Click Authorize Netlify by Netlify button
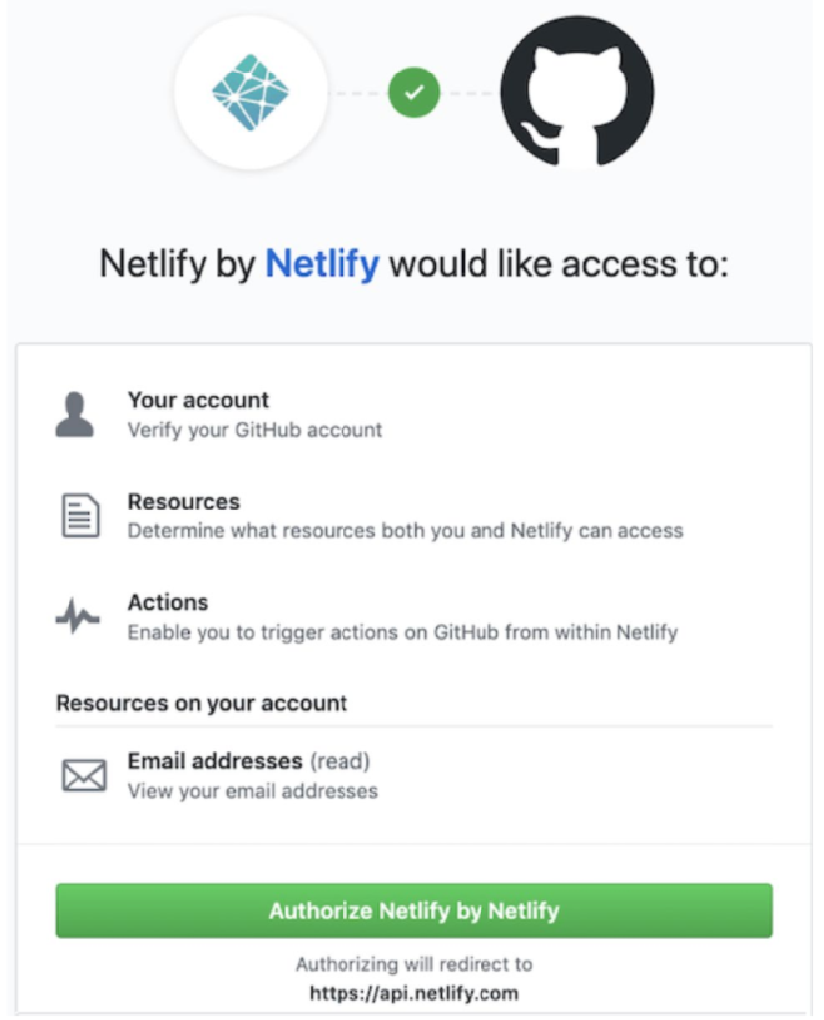Image resolution: width=824 pixels, height=1020 pixels. [x=414, y=910]
